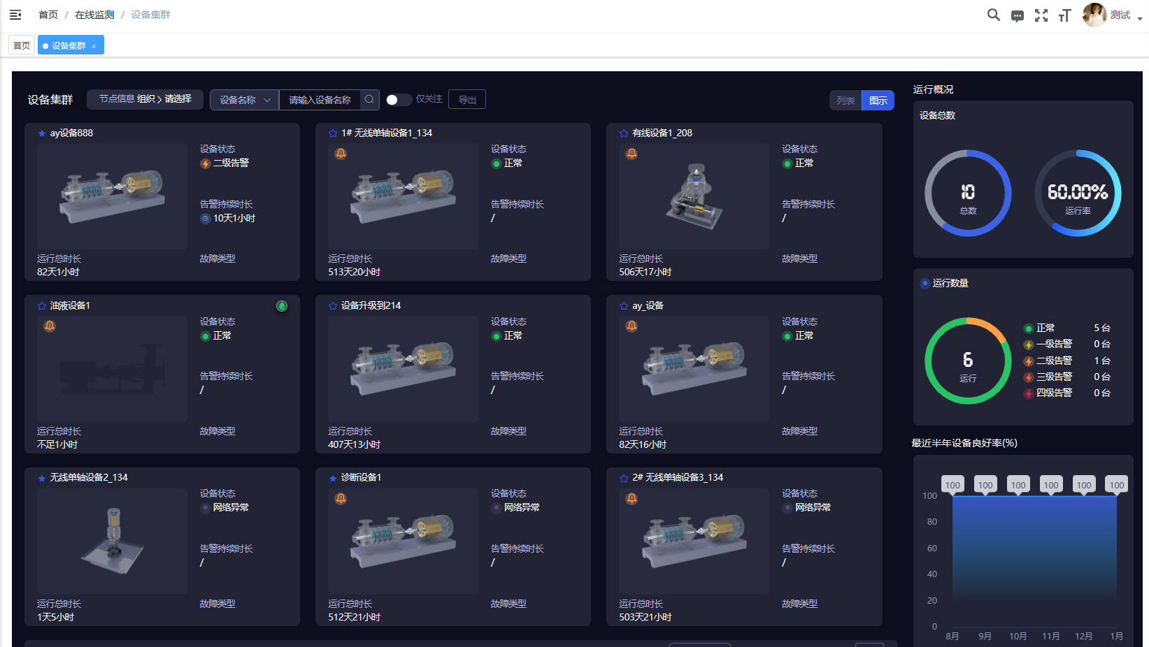Toggle fullscreen mode icon
Image resolution: width=1149 pixels, height=647 pixels.
(1041, 15)
